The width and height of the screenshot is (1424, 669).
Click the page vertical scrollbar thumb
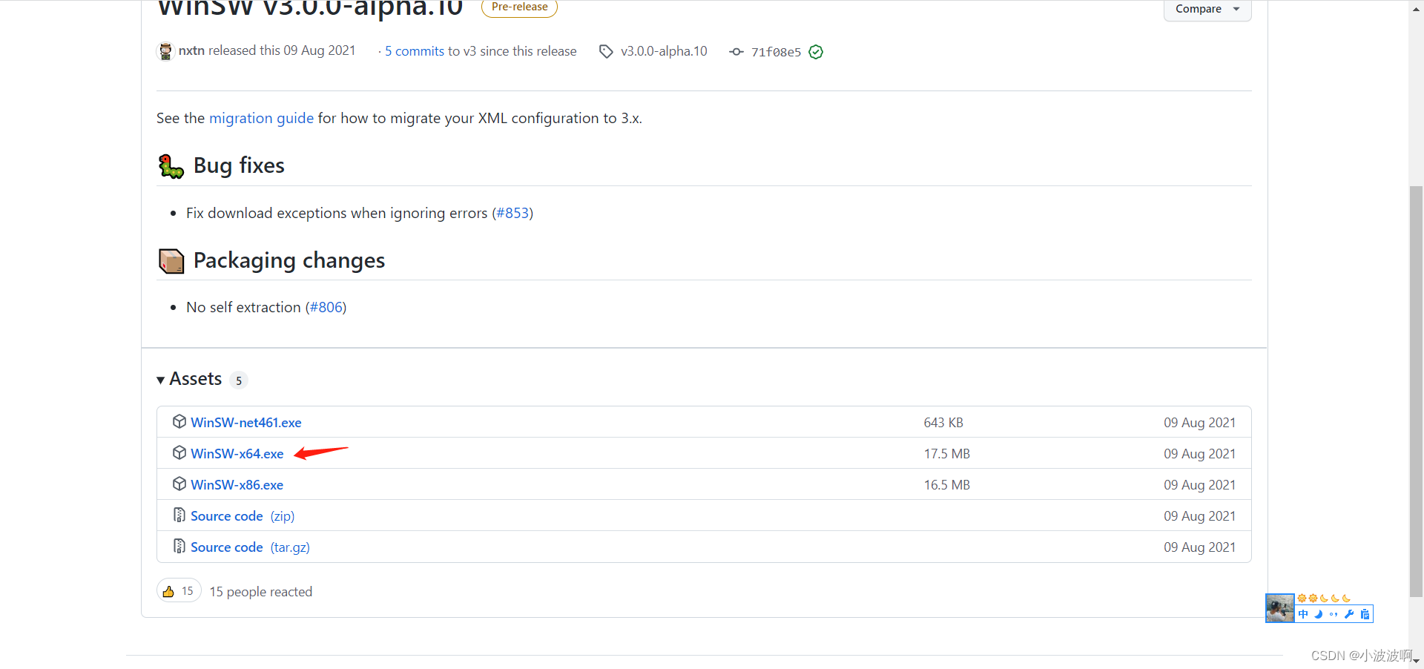tap(1416, 391)
